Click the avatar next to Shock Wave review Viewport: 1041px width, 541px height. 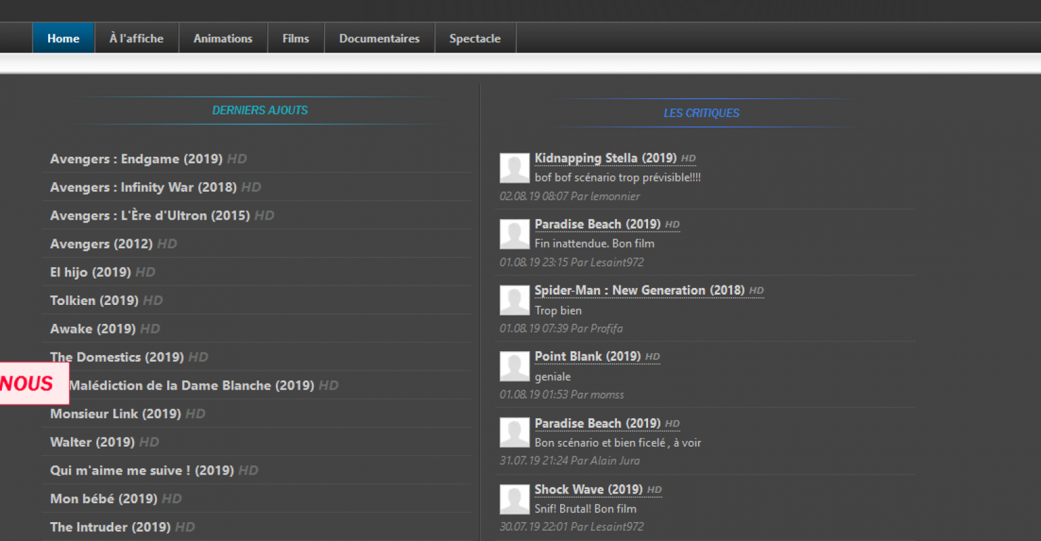pos(514,499)
